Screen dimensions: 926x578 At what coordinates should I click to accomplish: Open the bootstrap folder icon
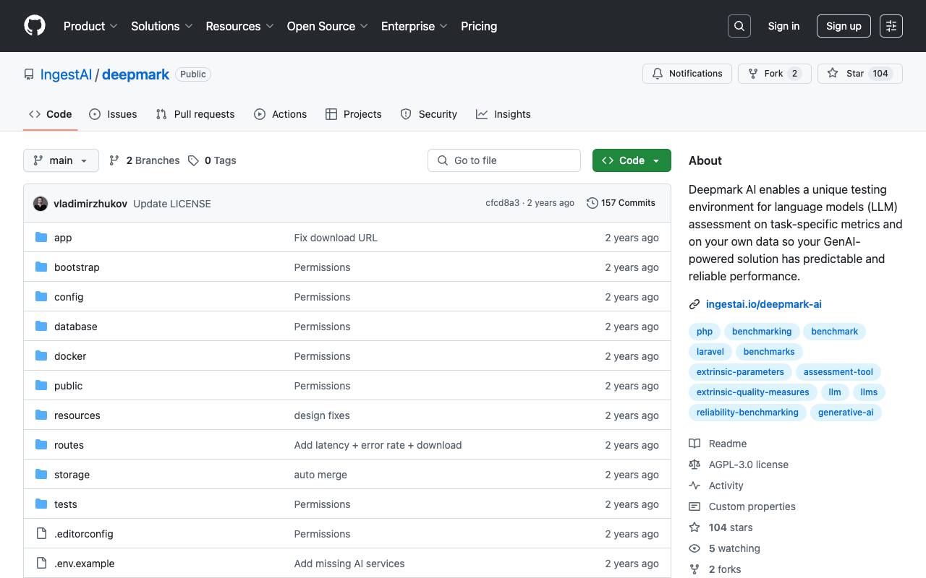[41, 267]
